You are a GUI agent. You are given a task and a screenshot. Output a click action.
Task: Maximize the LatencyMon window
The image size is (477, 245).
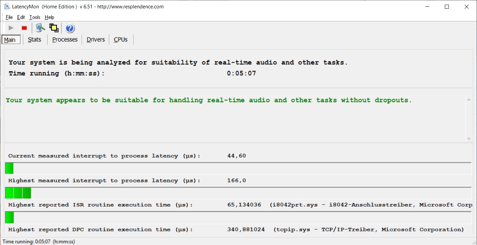(x=446, y=7)
